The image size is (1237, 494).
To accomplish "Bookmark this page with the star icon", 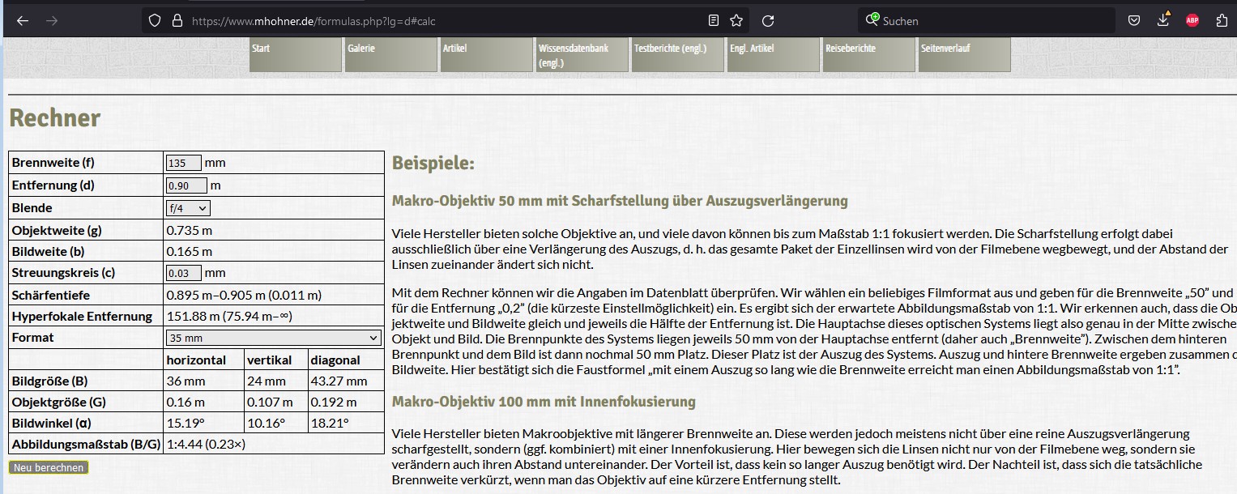I will point(736,21).
